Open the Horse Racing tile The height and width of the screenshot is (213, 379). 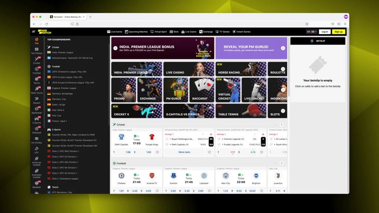(241, 69)
